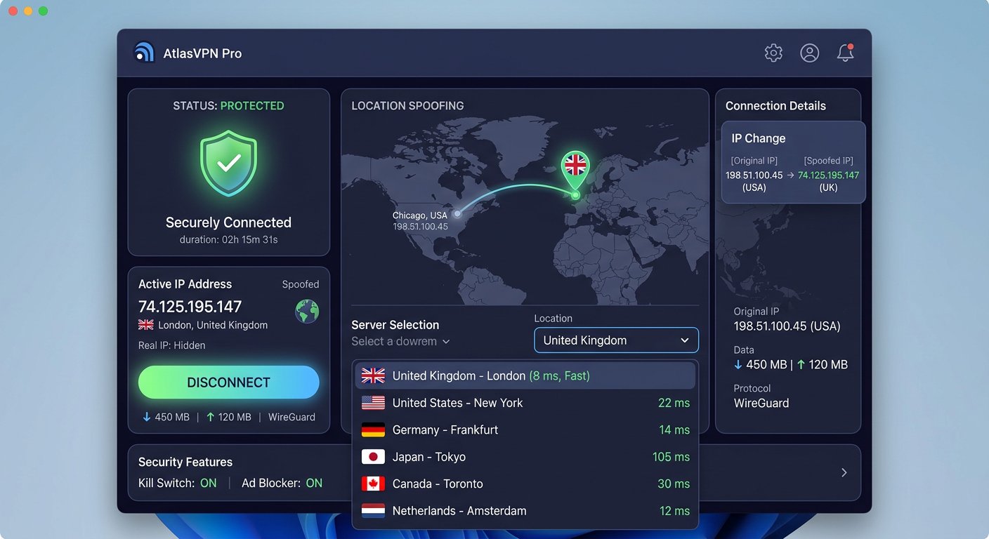Click the Canada flag in server list
Image resolution: width=989 pixels, height=539 pixels.
[x=373, y=484]
